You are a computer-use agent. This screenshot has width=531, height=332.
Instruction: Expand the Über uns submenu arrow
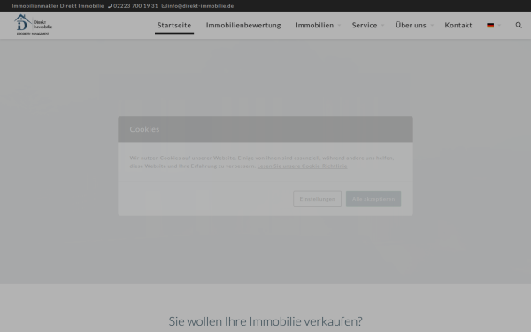(432, 26)
